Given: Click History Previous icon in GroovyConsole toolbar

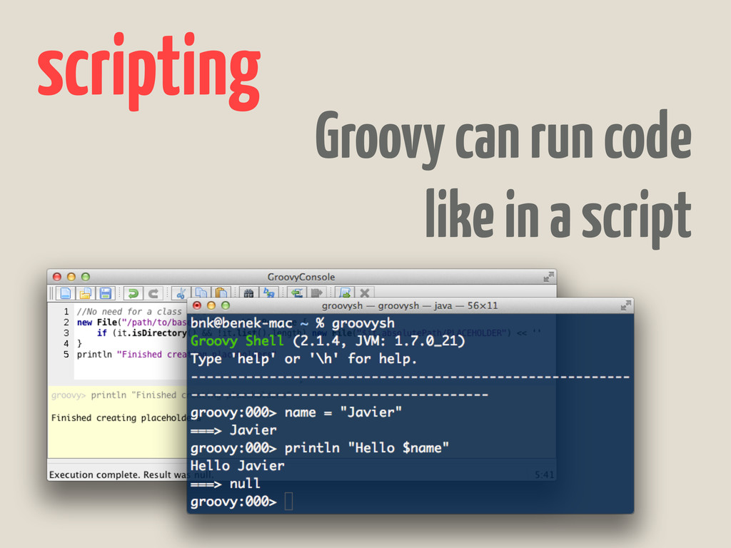Looking at the screenshot, I should (297, 293).
